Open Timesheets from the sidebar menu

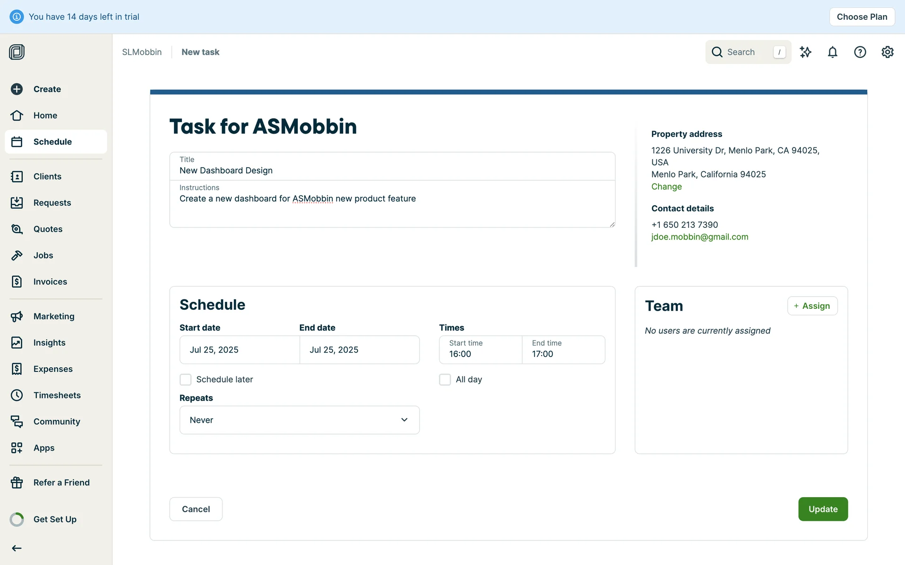[x=57, y=395]
